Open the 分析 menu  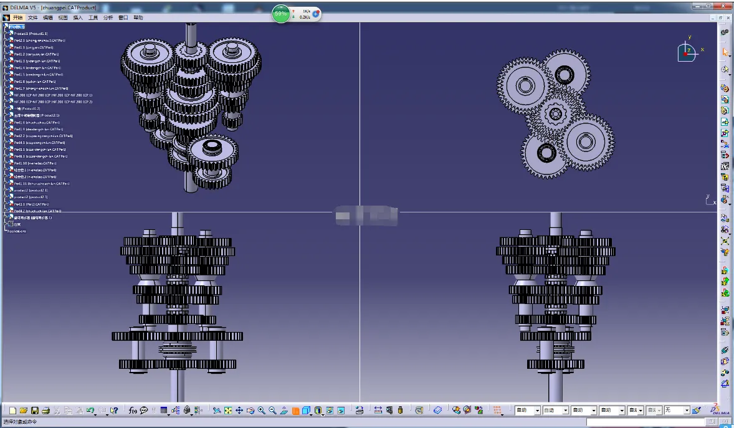(x=108, y=17)
